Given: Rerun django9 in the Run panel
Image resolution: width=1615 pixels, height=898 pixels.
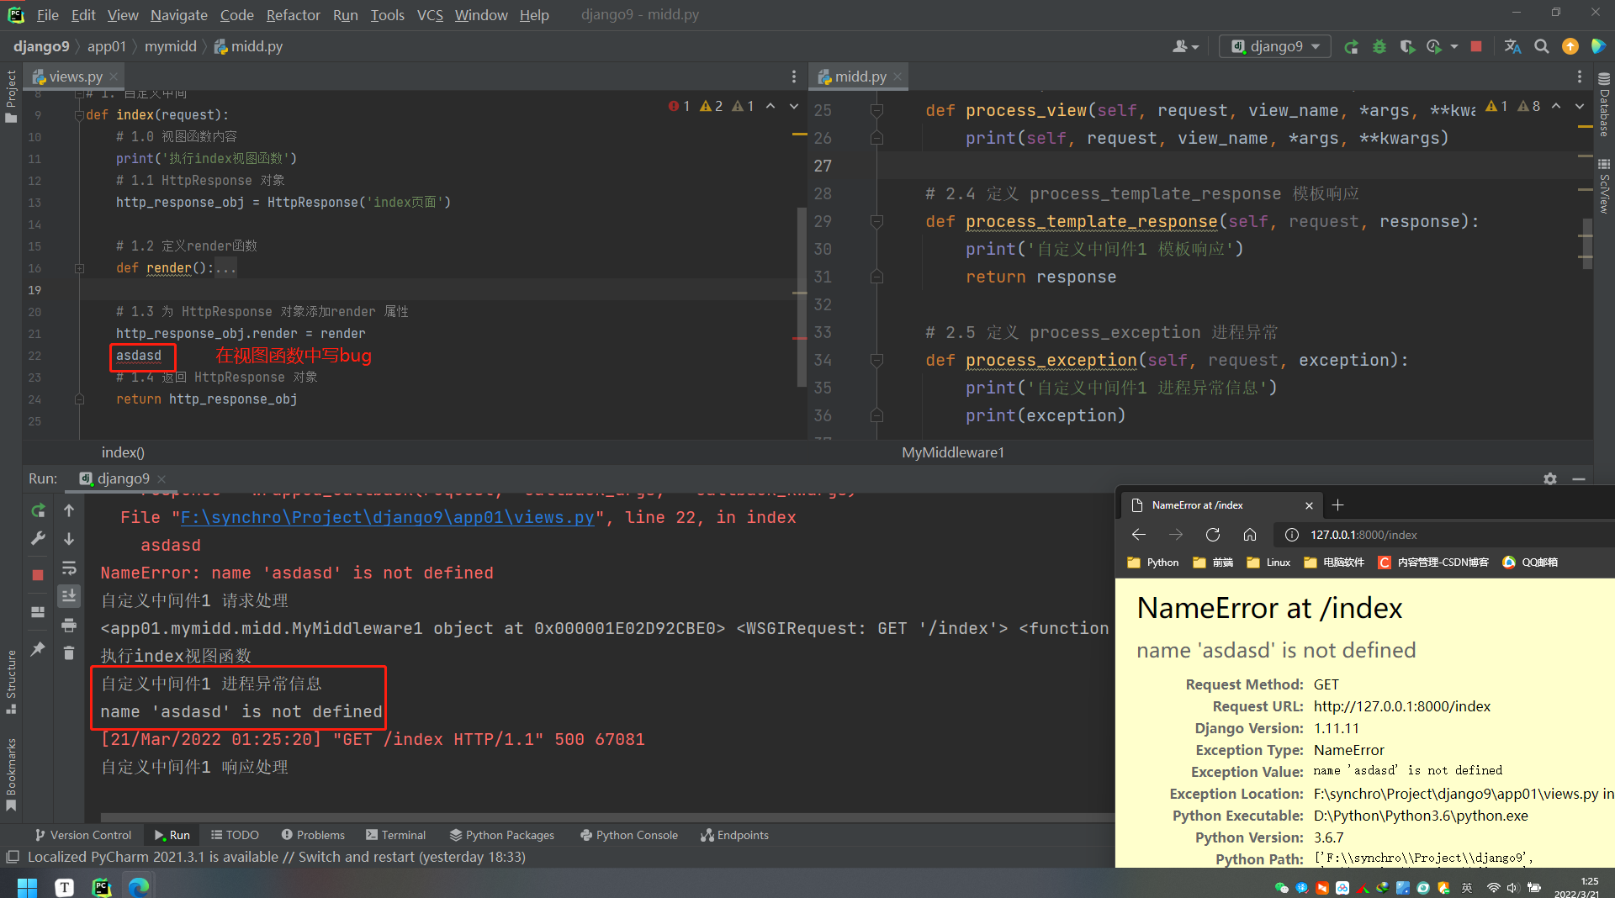Looking at the screenshot, I should click(x=38, y=510).
